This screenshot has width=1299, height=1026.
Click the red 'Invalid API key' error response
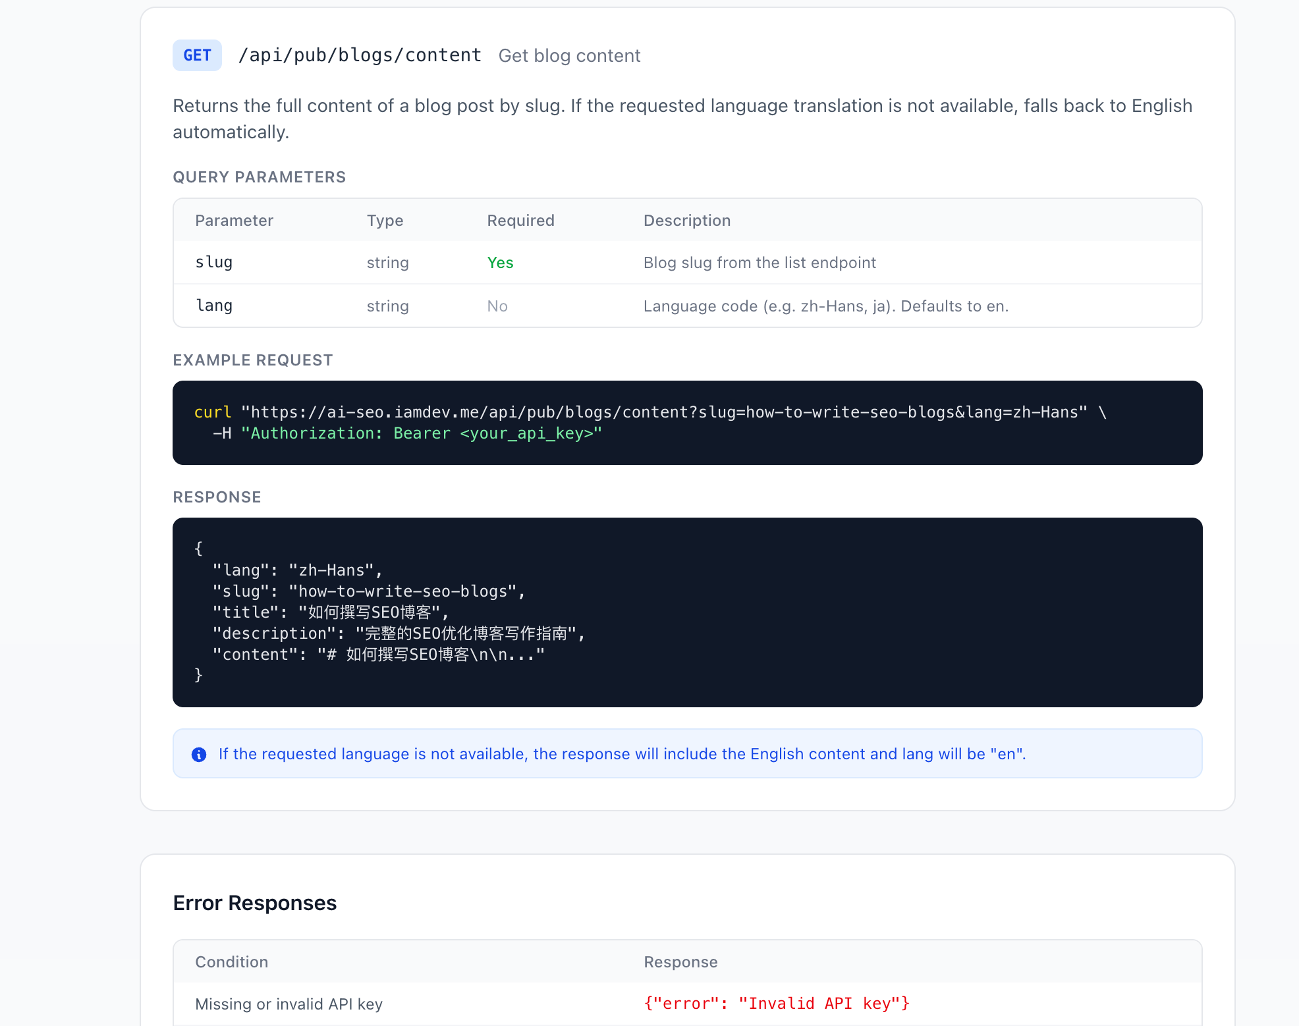pos(777,1004)
